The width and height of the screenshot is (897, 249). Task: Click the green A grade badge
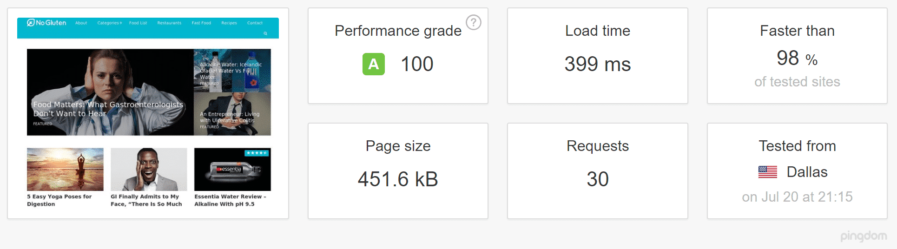pyautogui.click(x=374, y=64)
